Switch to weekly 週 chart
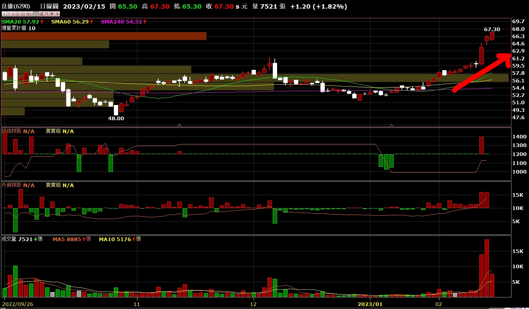 pos(41,14)
